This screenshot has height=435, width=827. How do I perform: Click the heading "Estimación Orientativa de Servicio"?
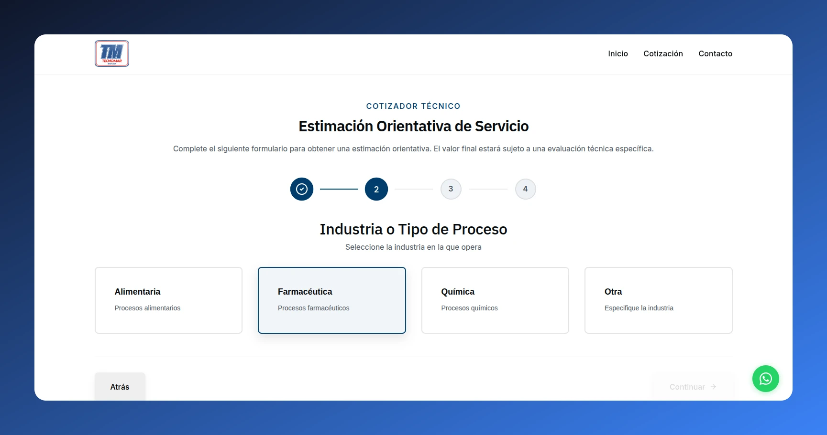tap(414, 126)
